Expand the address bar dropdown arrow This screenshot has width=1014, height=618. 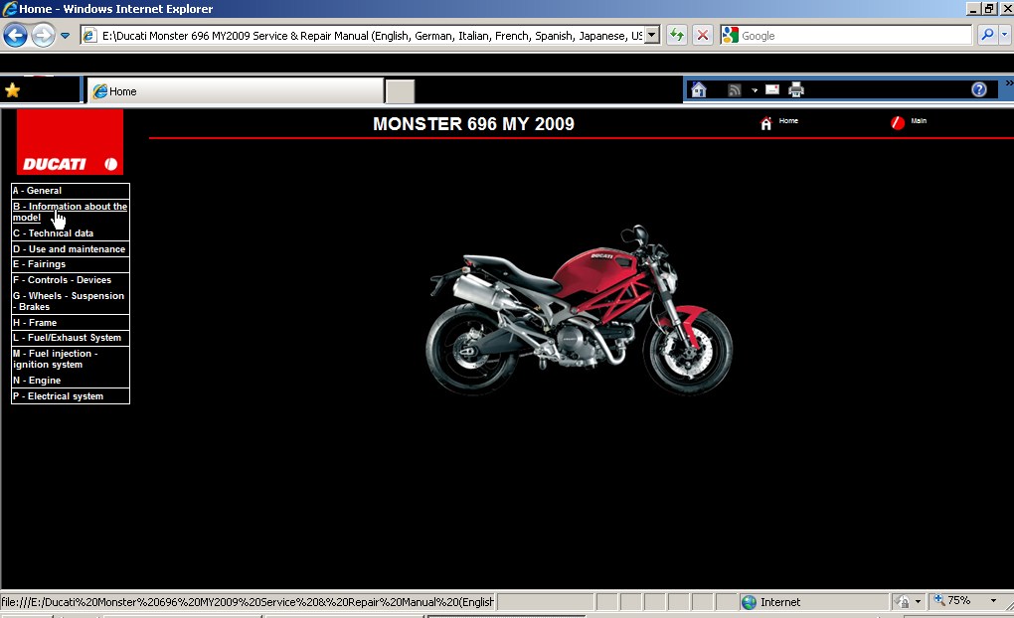click(x=652, y=35)
